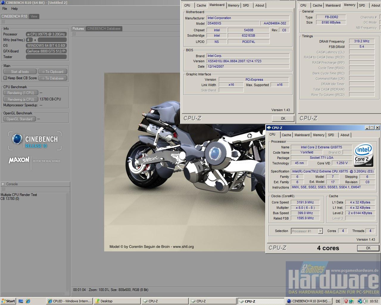Click the MHz real freq field

[x=29, y=40]
